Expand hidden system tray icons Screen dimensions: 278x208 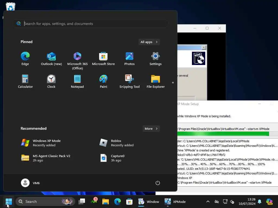point(208,201)
